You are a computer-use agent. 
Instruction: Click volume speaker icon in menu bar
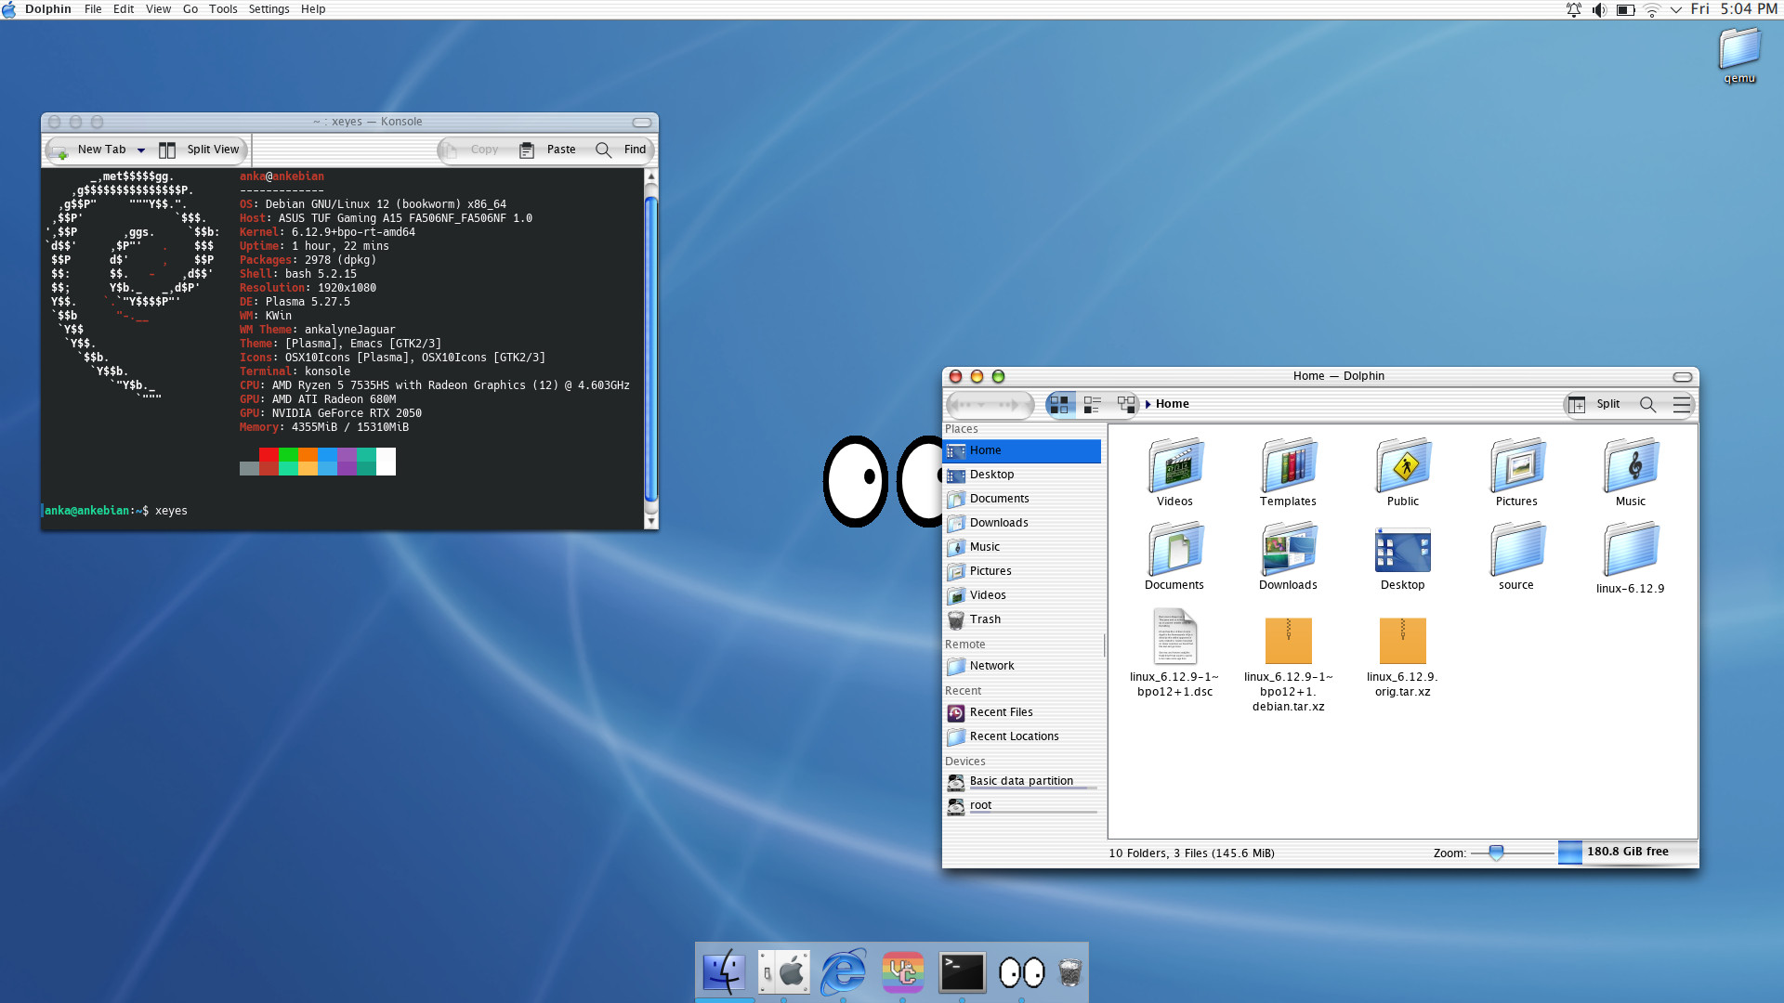coord(1599,9)
